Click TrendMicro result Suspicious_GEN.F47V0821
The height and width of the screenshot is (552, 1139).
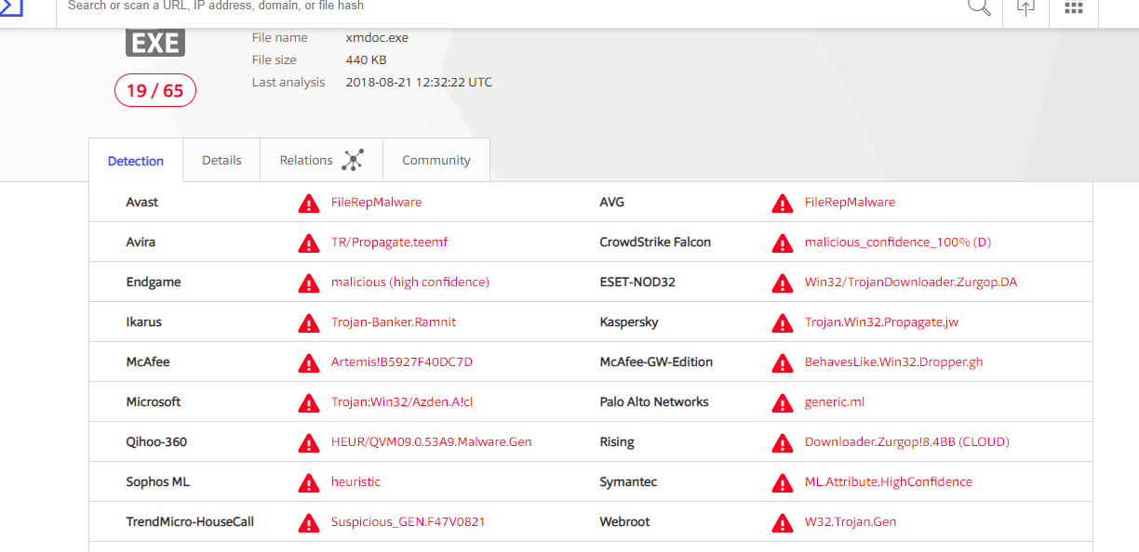409,522
